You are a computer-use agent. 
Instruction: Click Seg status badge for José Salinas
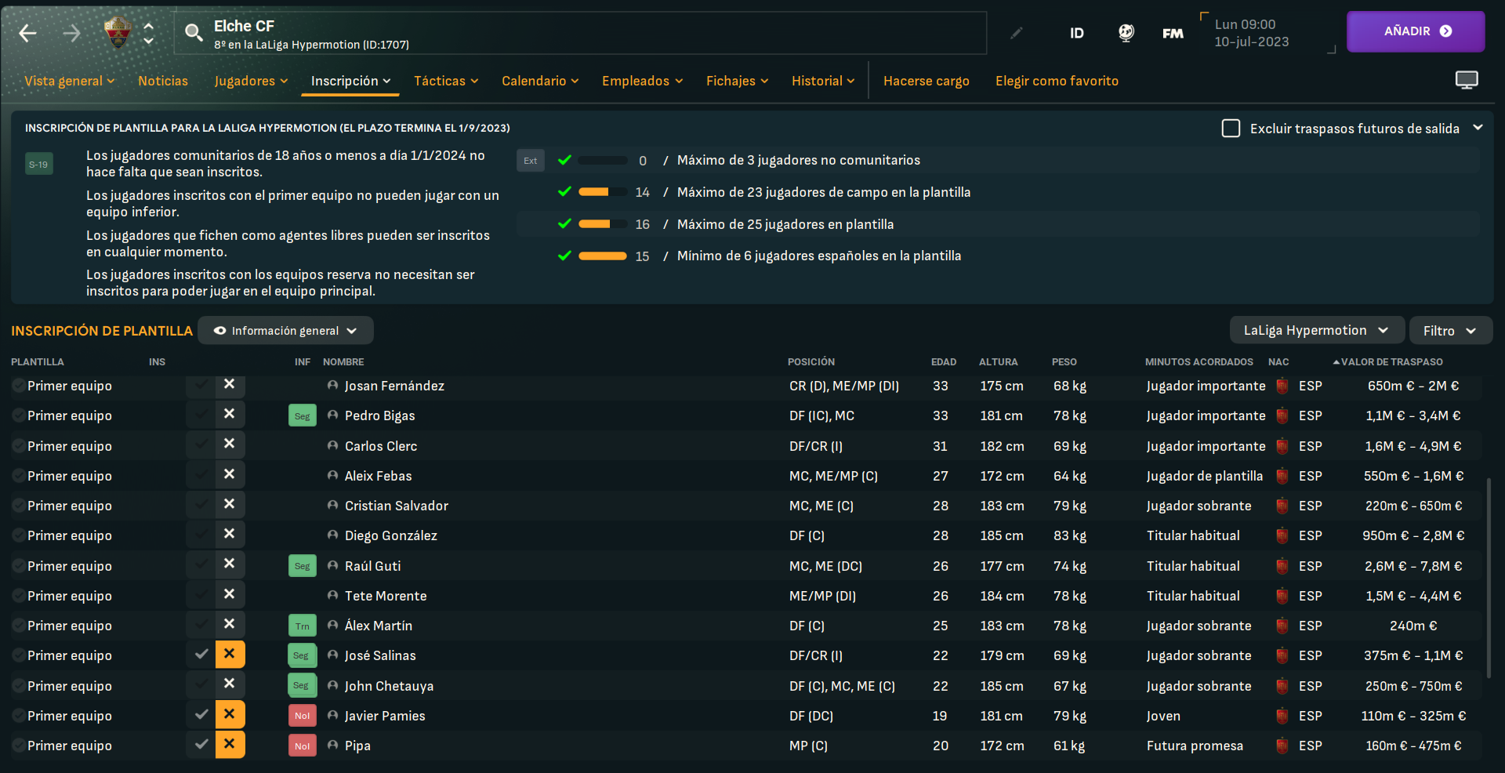[x=302, y=655]
